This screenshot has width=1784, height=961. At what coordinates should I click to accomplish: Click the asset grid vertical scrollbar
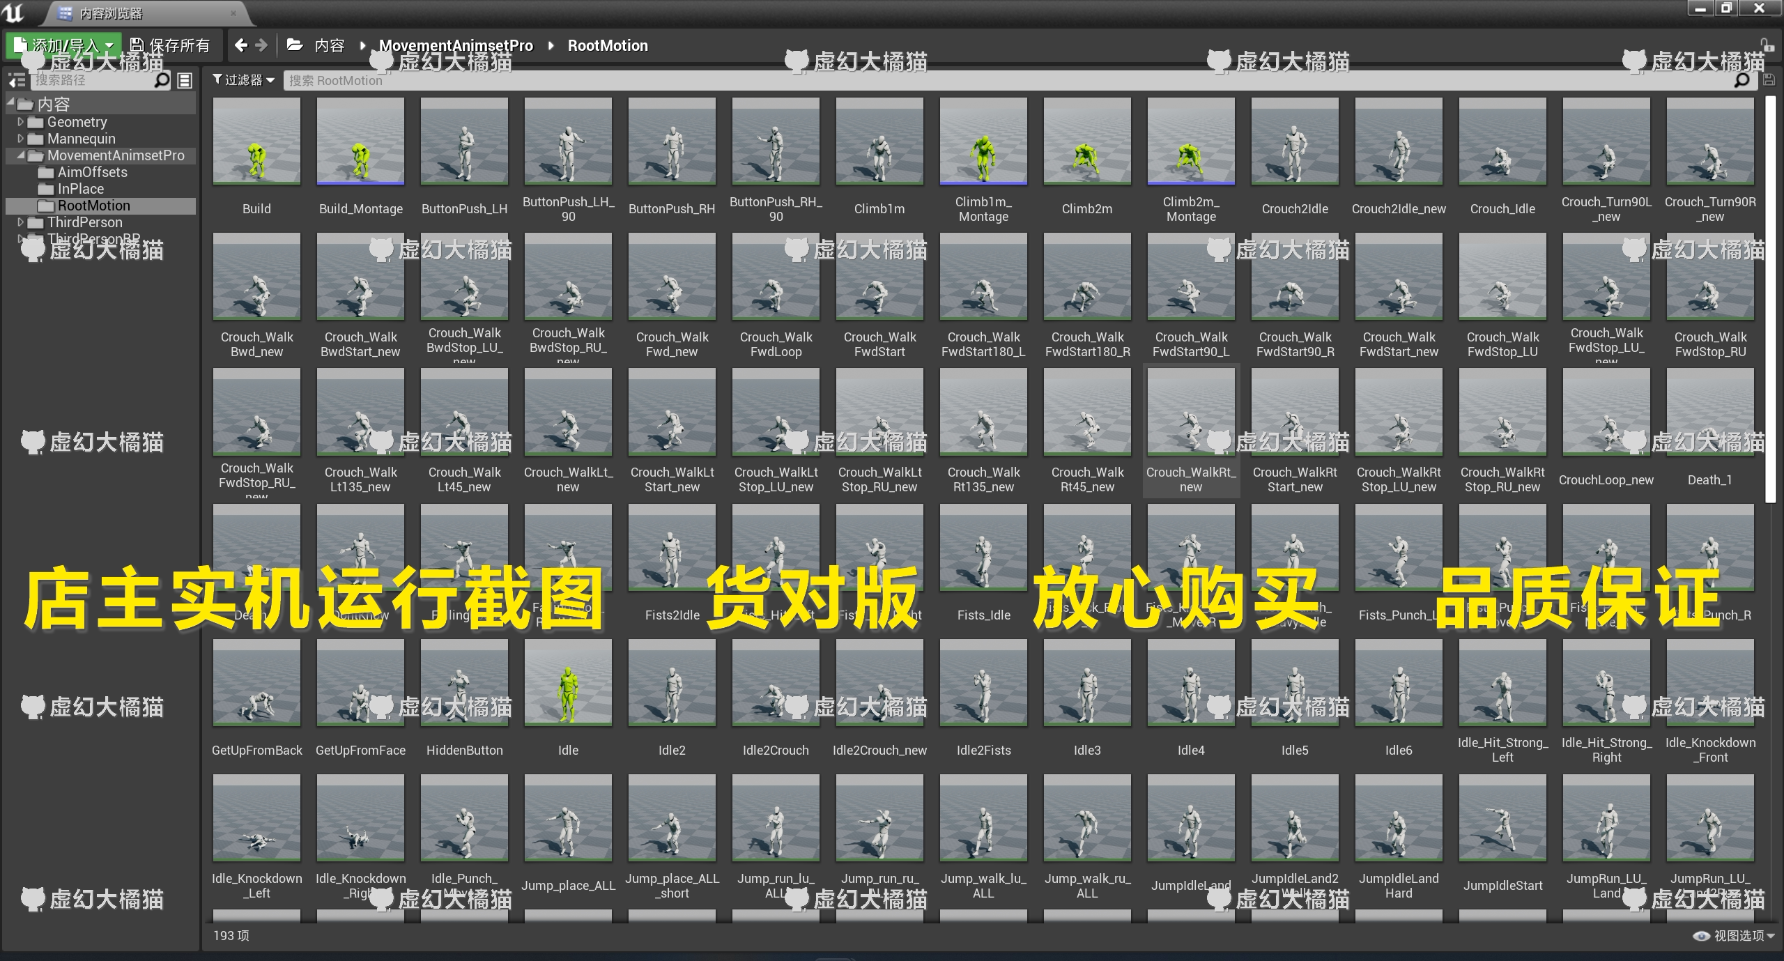click(x=1771, y=300)
